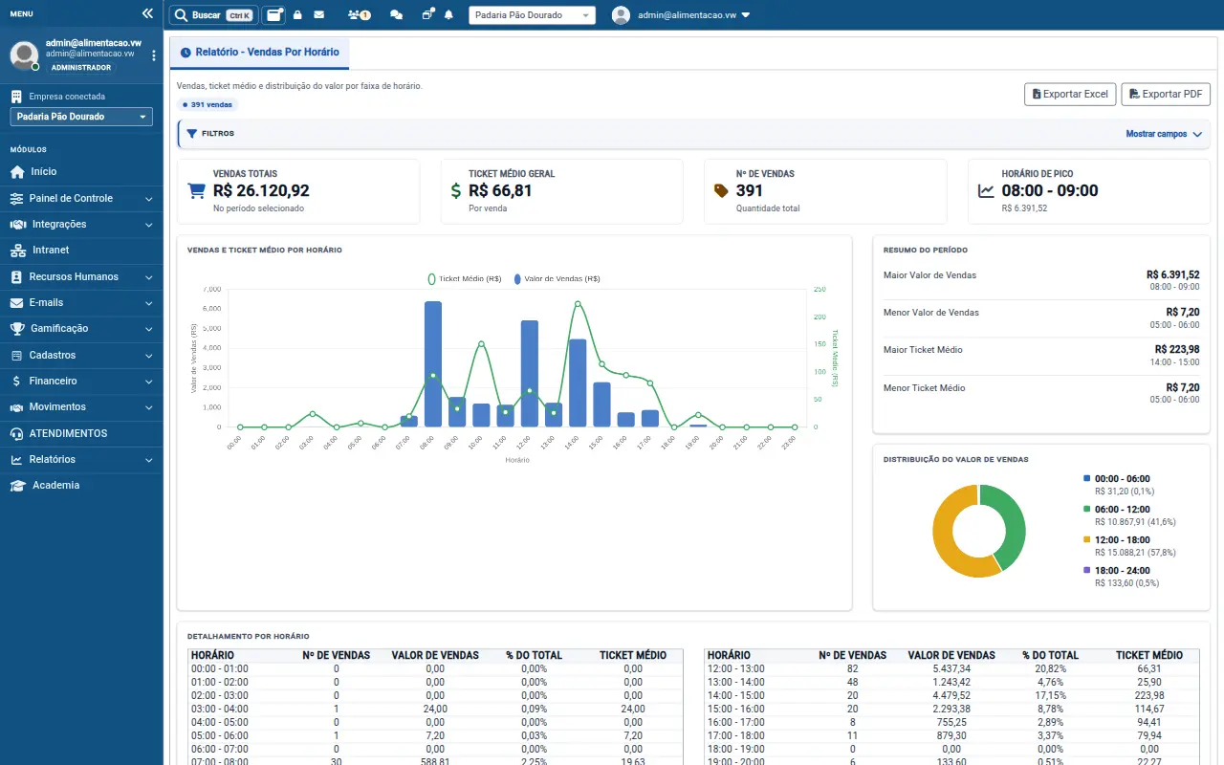
Task: Click the ATENDIMENTOS headset icon
Action: click(x=16, y=433)
